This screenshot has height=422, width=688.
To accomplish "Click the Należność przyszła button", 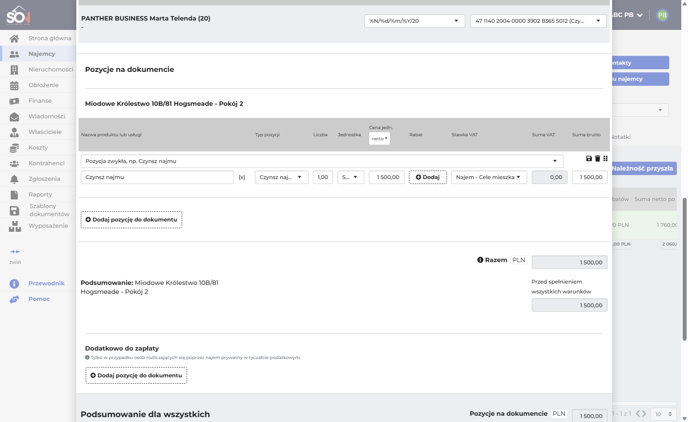I will click(644, 168).
